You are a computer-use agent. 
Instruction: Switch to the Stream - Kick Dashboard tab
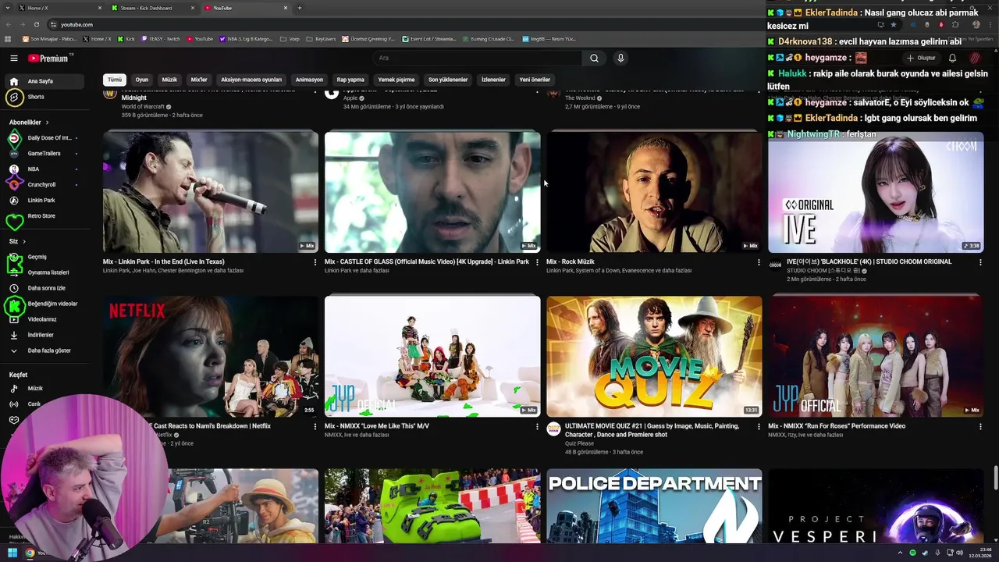[x=152, y=8]
